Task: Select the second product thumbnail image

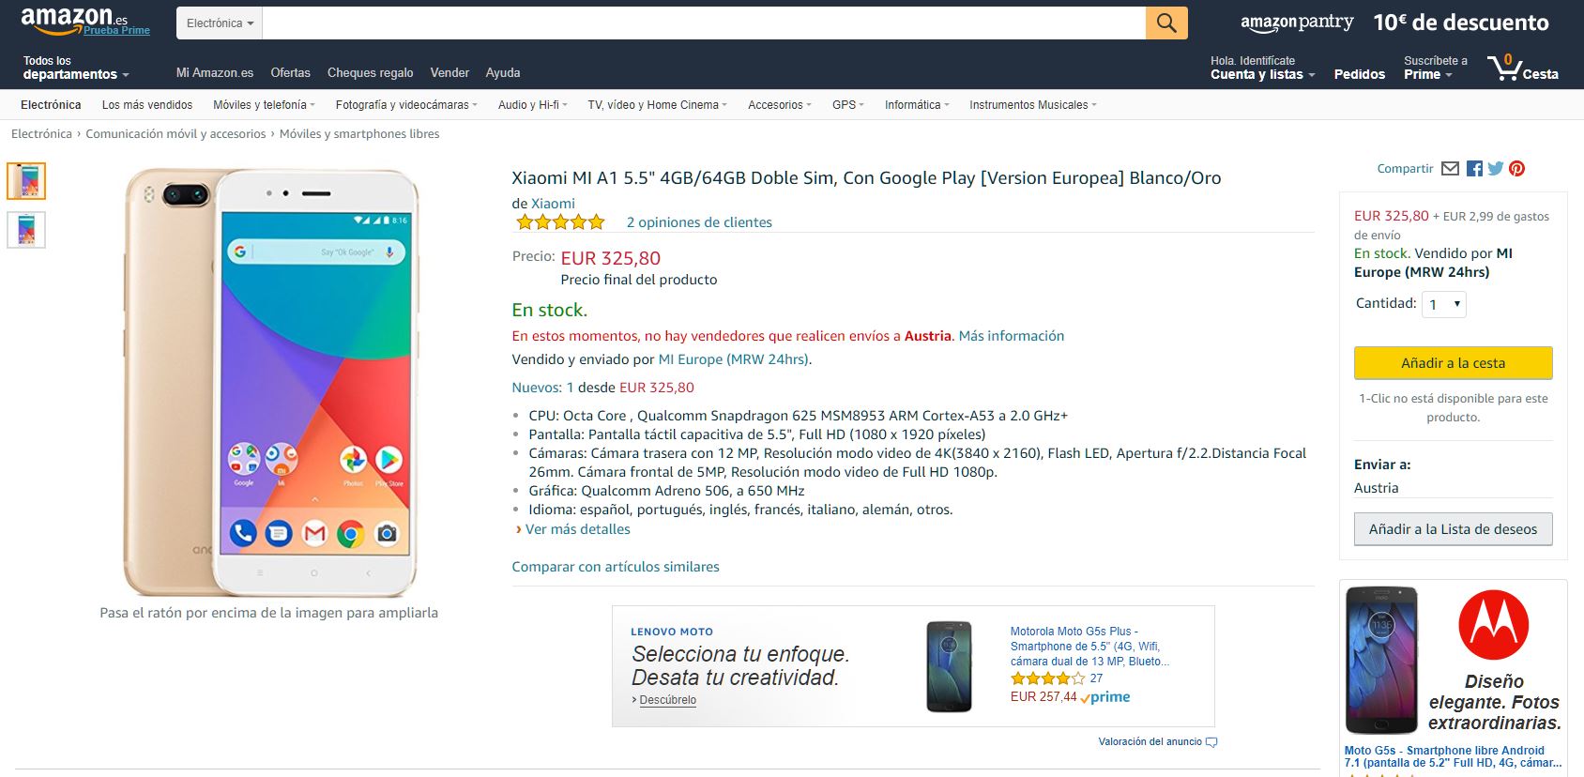Action: (x=26, y=230)
